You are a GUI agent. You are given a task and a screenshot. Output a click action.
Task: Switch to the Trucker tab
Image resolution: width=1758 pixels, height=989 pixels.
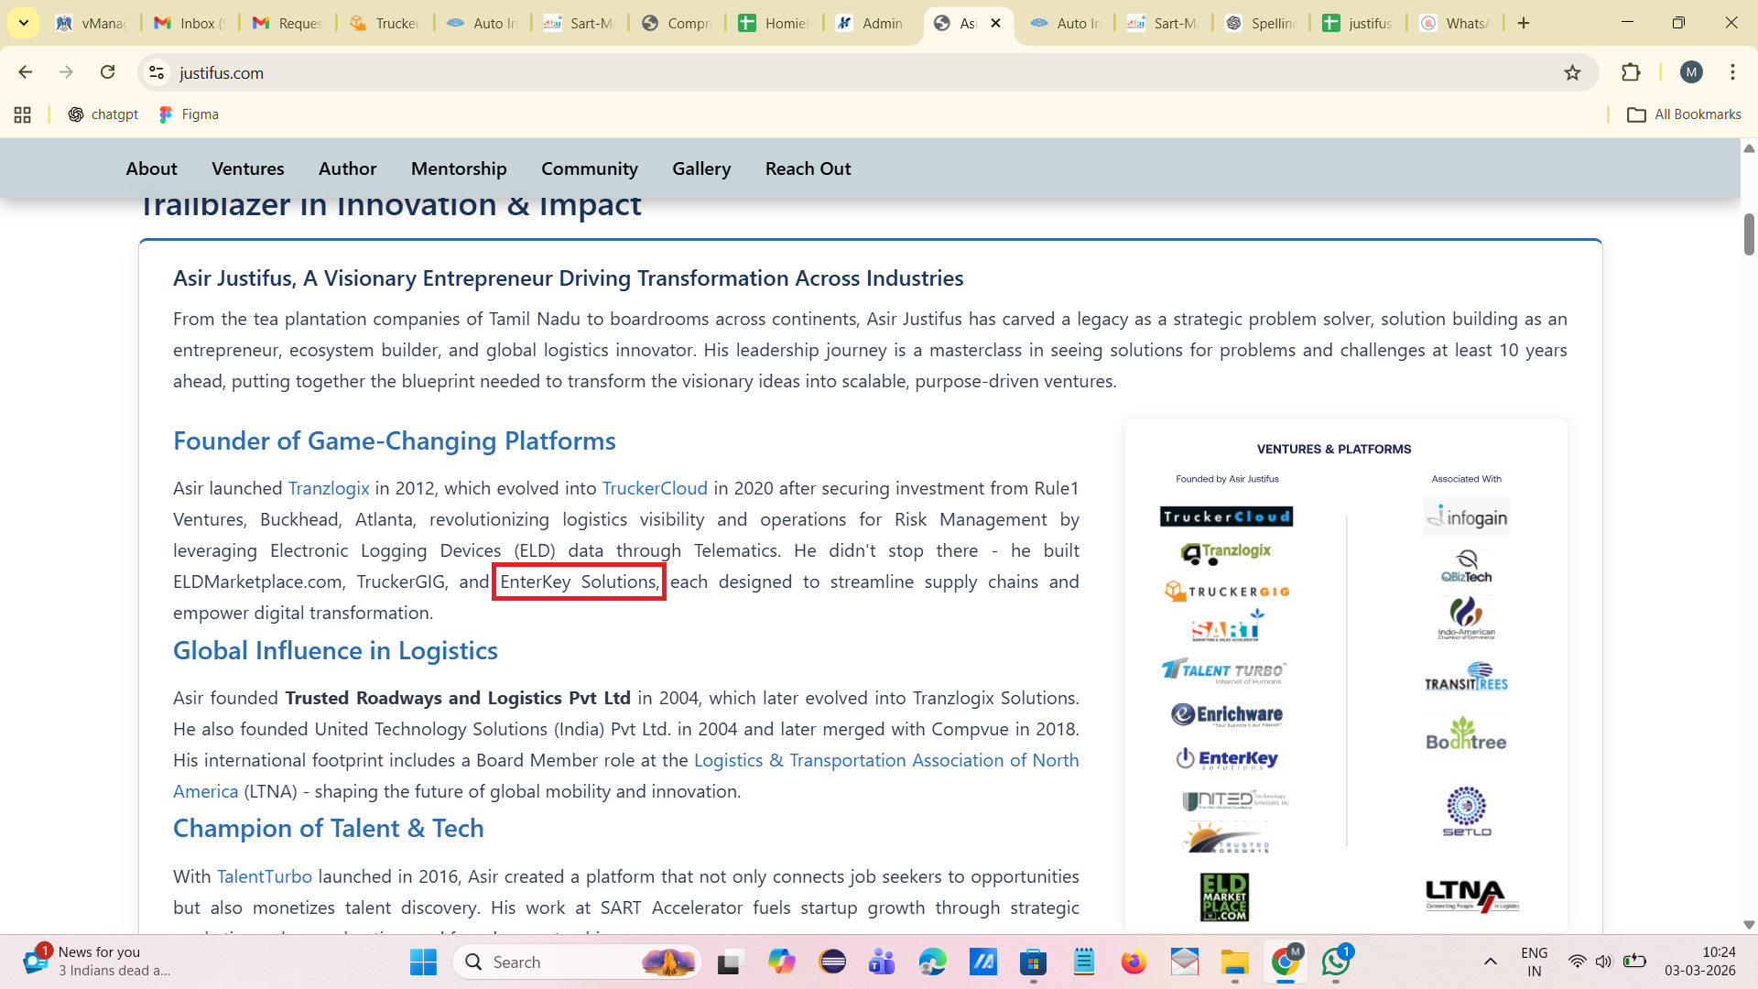coord(385,23)
